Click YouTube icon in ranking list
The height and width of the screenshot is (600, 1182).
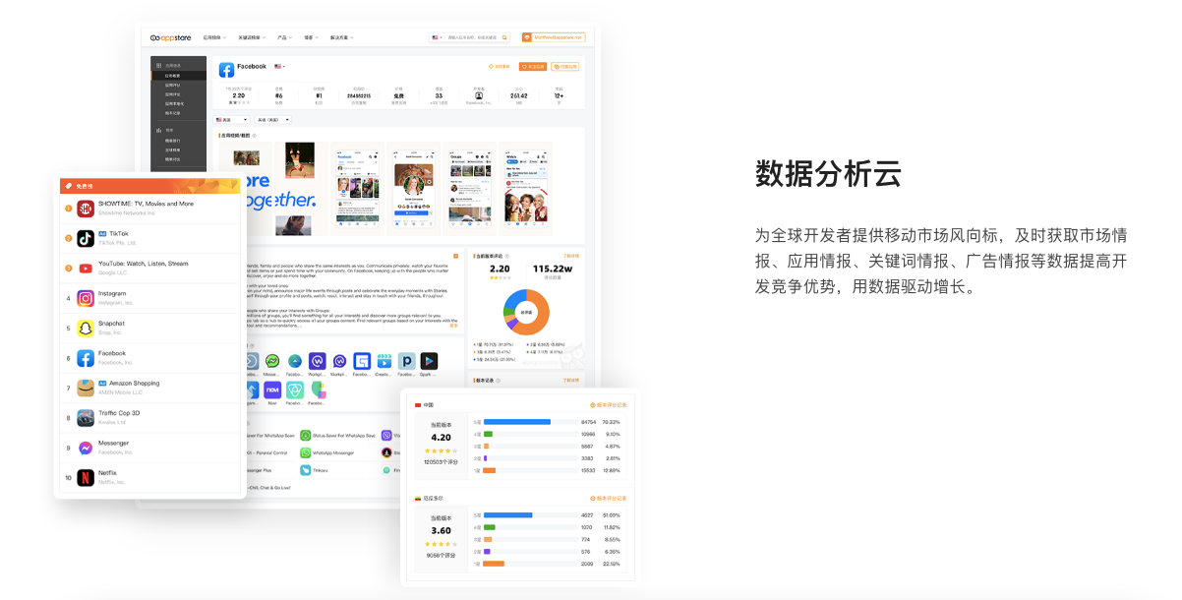pos(86,268)
